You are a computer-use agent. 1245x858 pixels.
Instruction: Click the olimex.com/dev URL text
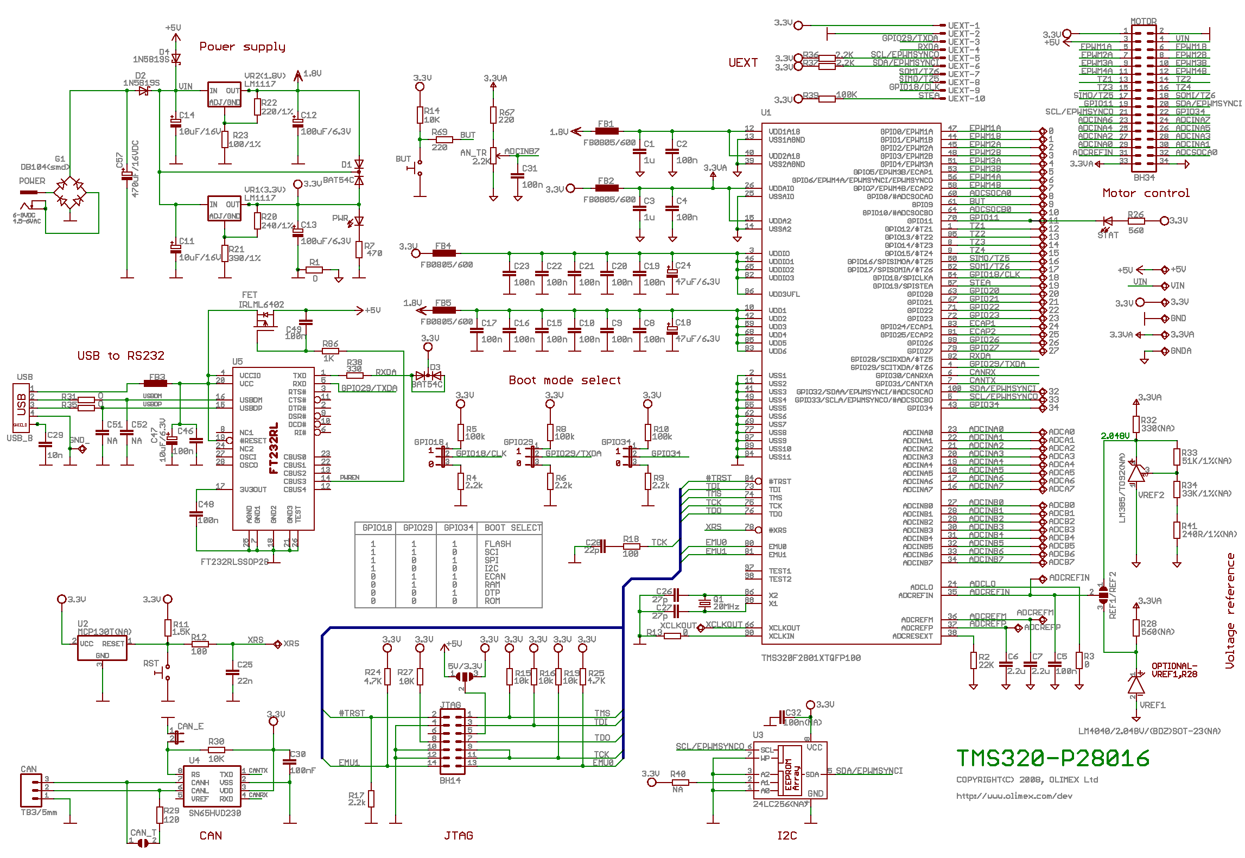coord(1014,796)
